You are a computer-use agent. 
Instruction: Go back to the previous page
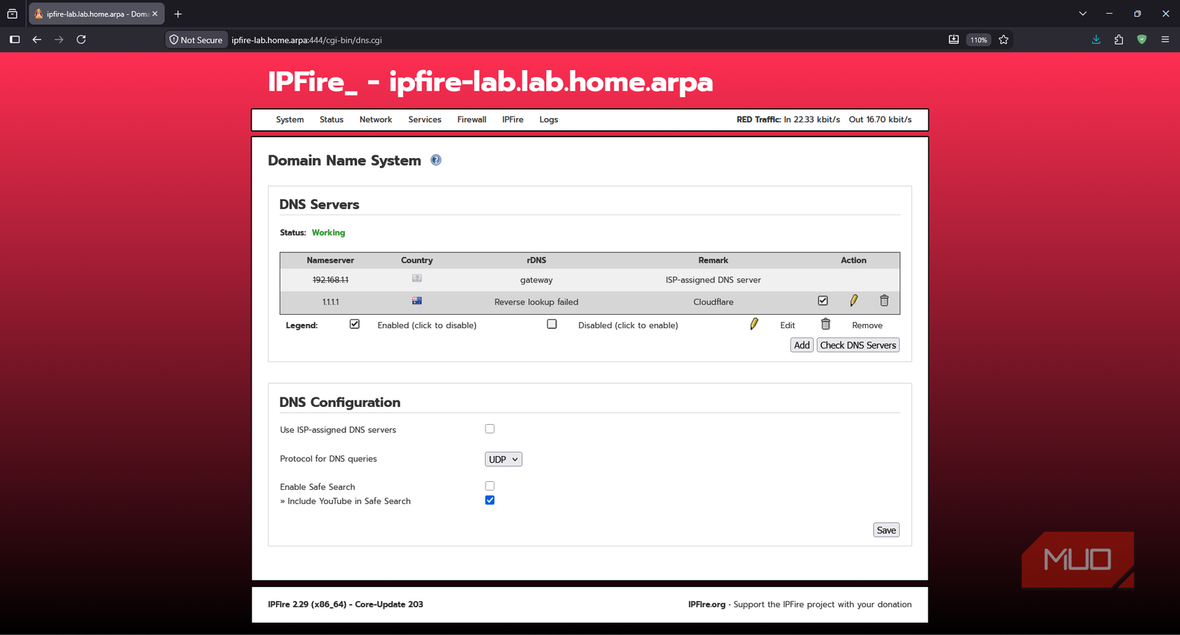coord(37,40)
